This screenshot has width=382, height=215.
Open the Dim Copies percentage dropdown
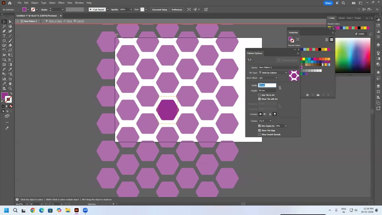[x=285, y=126]
